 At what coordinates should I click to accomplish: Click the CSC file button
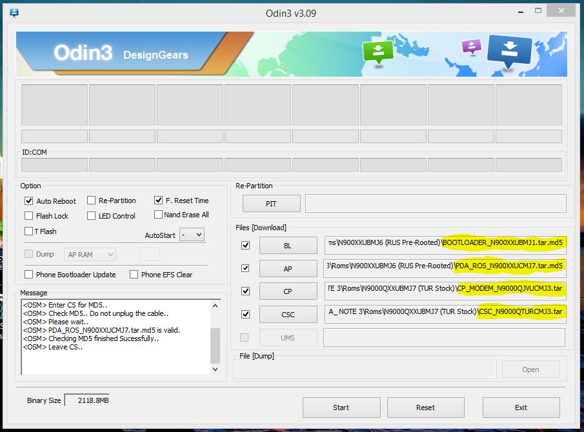pos(288,315)
